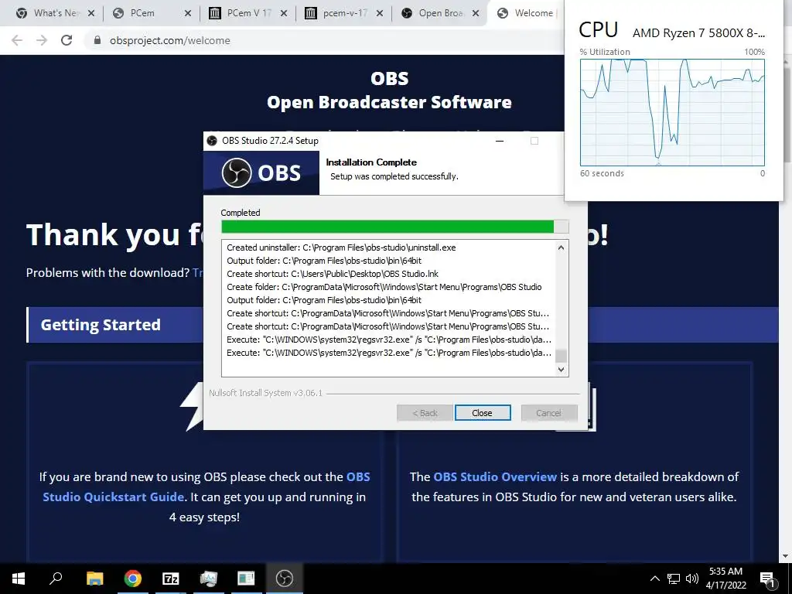Go forward in Chrome
The width and height of the screenshot is (792, 594).
42,40
